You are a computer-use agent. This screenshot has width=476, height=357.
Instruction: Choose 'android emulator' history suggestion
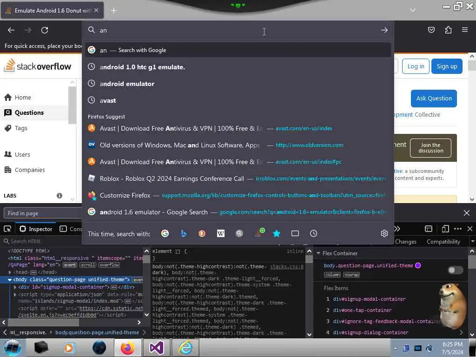[x=238, y=84]
